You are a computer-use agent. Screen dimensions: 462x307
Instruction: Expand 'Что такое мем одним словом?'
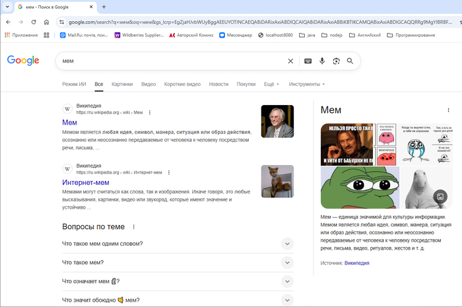pyautogui.click(x=178, y=244)
